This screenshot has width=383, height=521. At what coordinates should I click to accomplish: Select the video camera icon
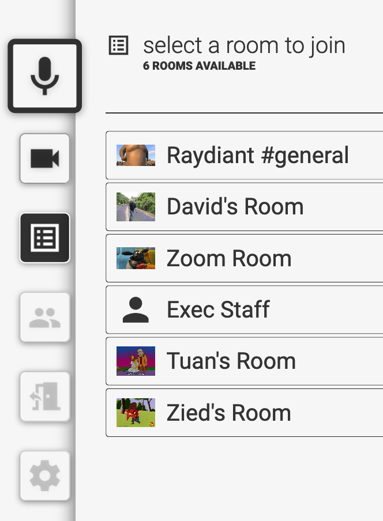(44, 158)
